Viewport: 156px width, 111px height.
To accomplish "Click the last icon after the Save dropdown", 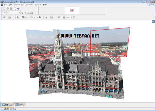I will click(74, 17).
